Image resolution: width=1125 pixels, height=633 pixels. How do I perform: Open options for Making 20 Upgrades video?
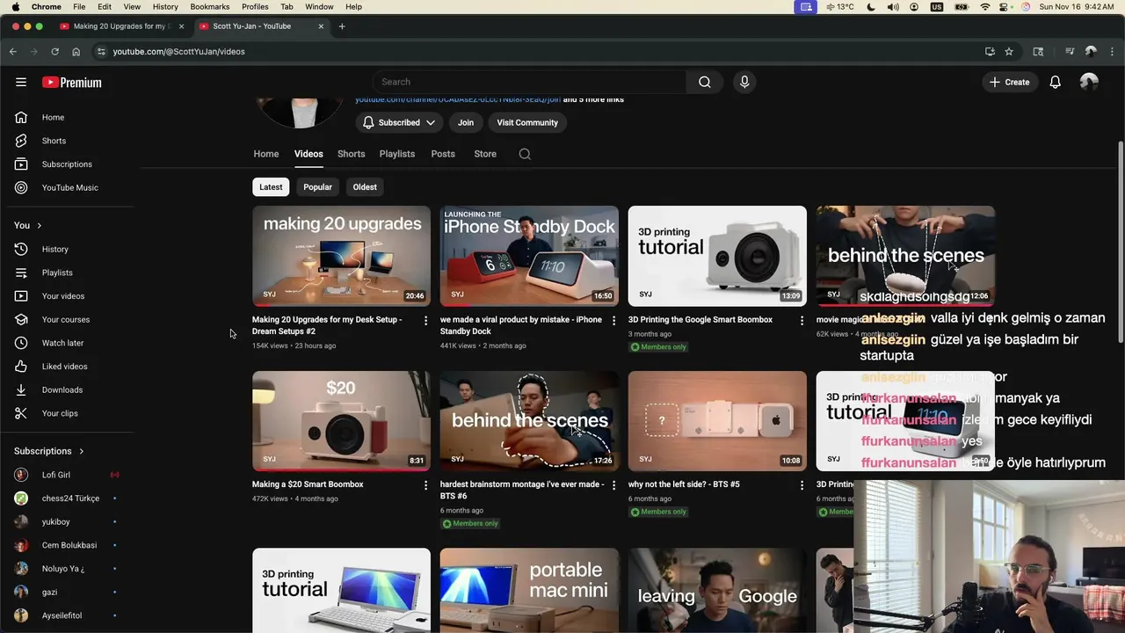click(426, 321)
